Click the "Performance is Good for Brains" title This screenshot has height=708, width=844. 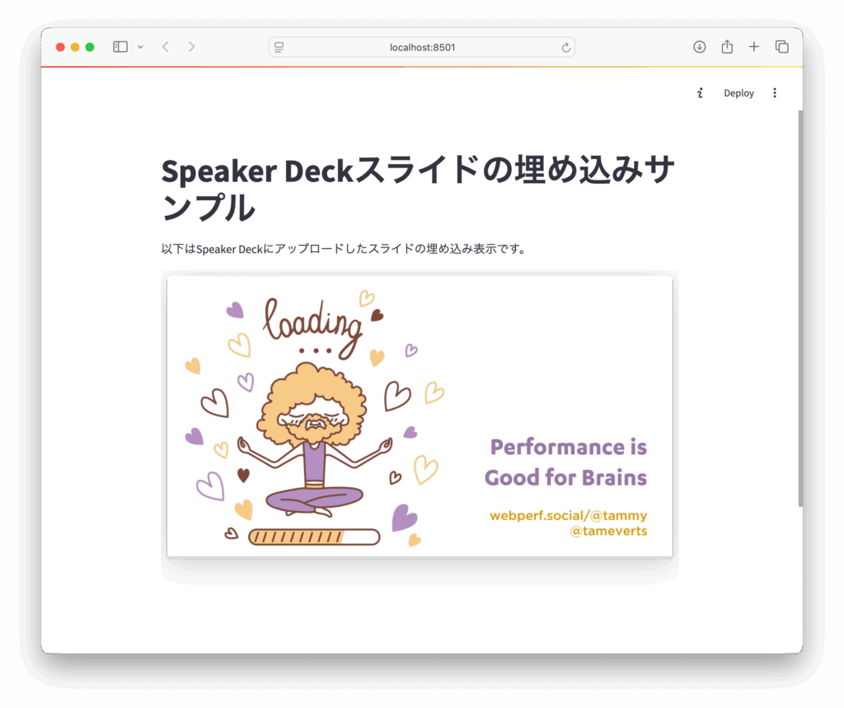point(565,462)
